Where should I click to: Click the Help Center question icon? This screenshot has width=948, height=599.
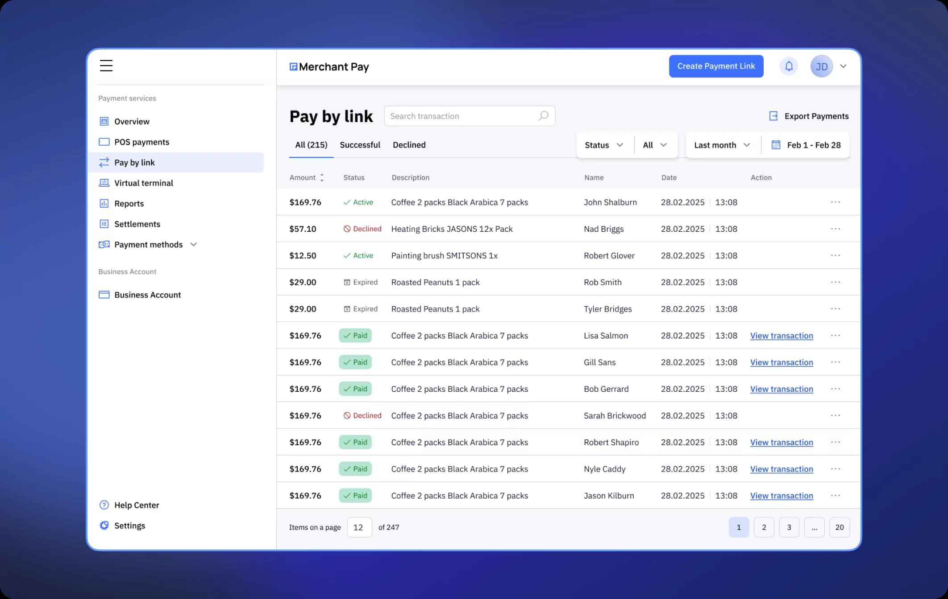[104, 505]
